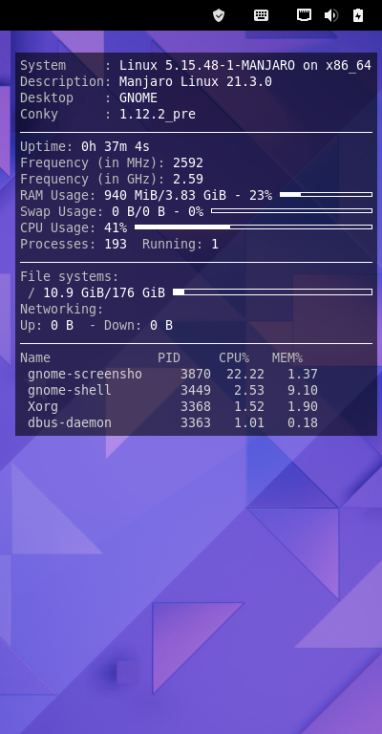Click the 'Running: 1' text
The image size is (382, 734).
180,245
